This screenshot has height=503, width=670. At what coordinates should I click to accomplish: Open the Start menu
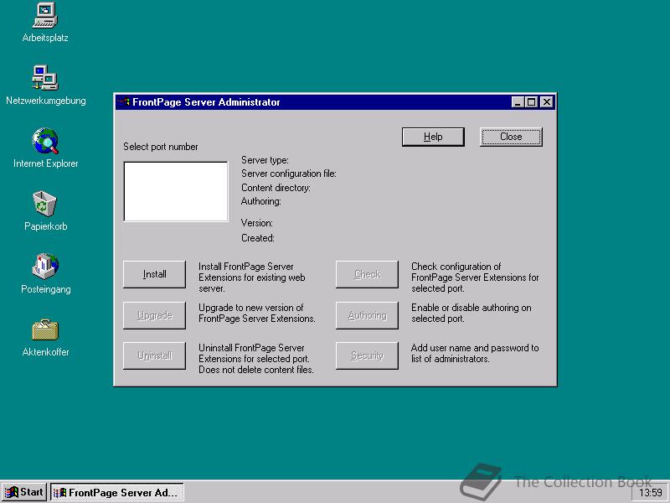tap(24, 492)
